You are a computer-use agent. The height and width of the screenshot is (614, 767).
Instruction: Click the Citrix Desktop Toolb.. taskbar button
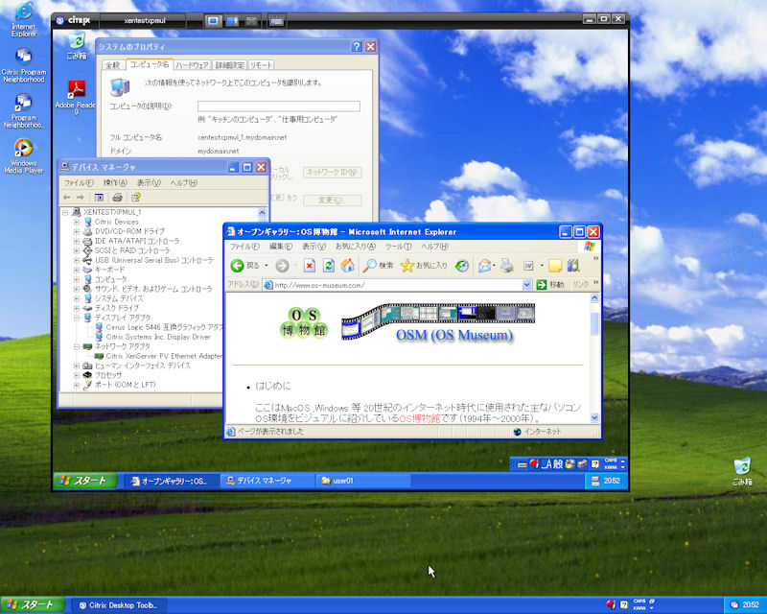tap(119, 605)
